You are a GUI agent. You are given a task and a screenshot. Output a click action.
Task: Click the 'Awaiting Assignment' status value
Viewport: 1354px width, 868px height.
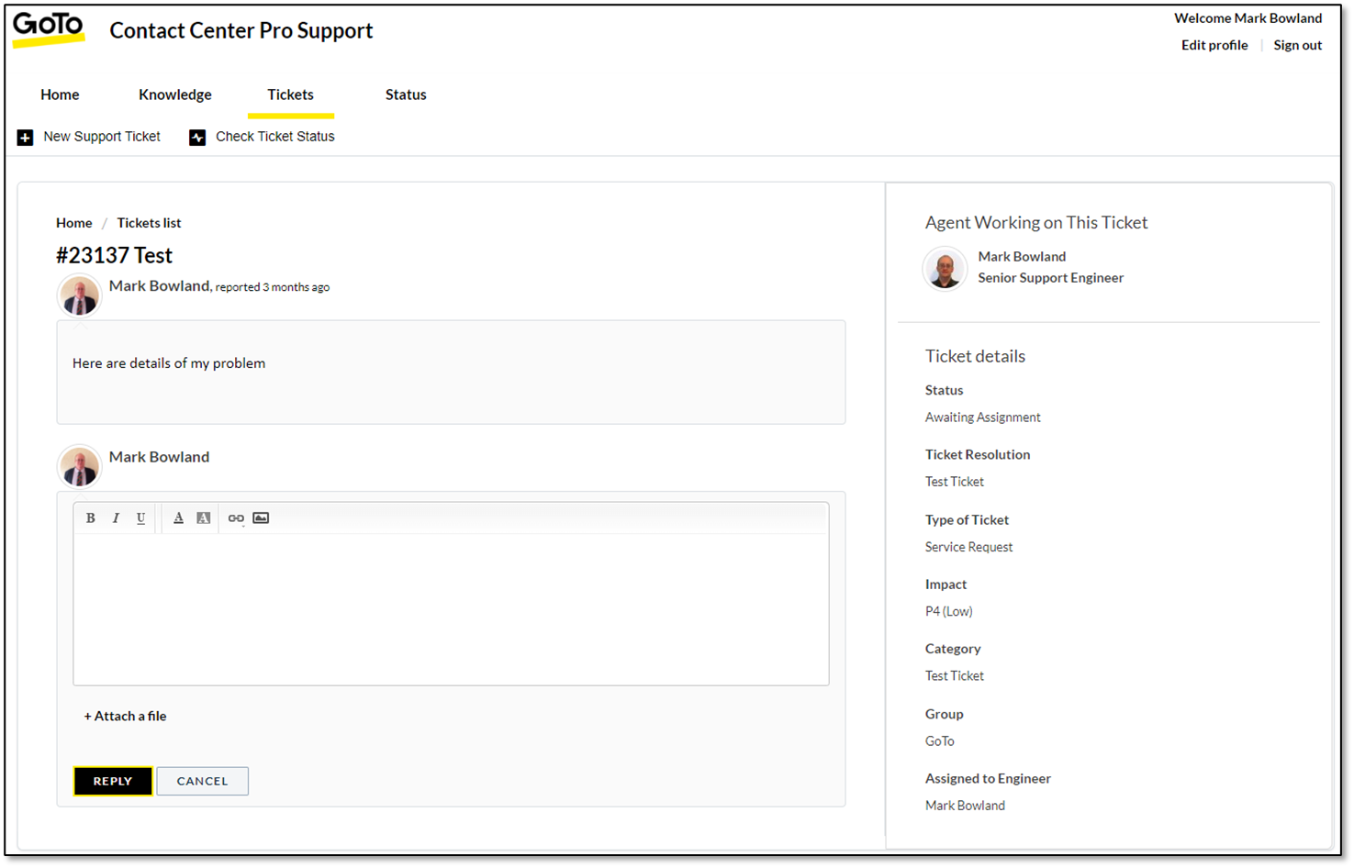point(982,417)
